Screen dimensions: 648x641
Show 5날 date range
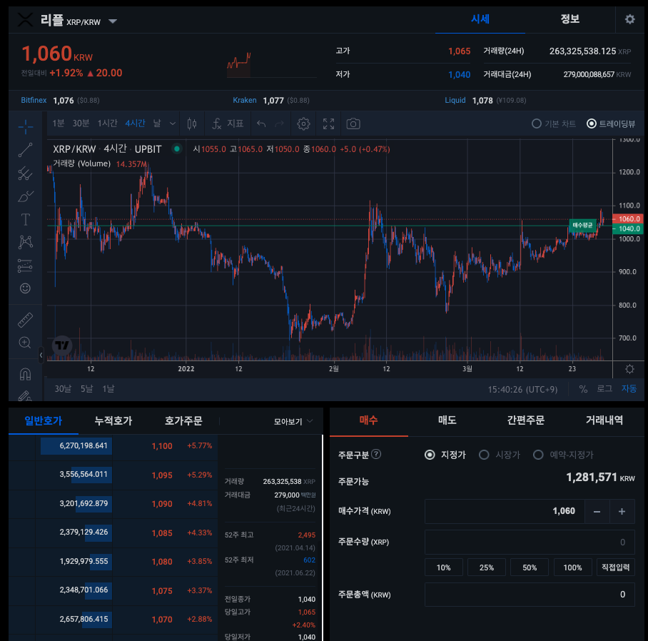(87, 388)
